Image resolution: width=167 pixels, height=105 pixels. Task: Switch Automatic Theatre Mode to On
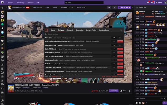(x=120, y=45)
